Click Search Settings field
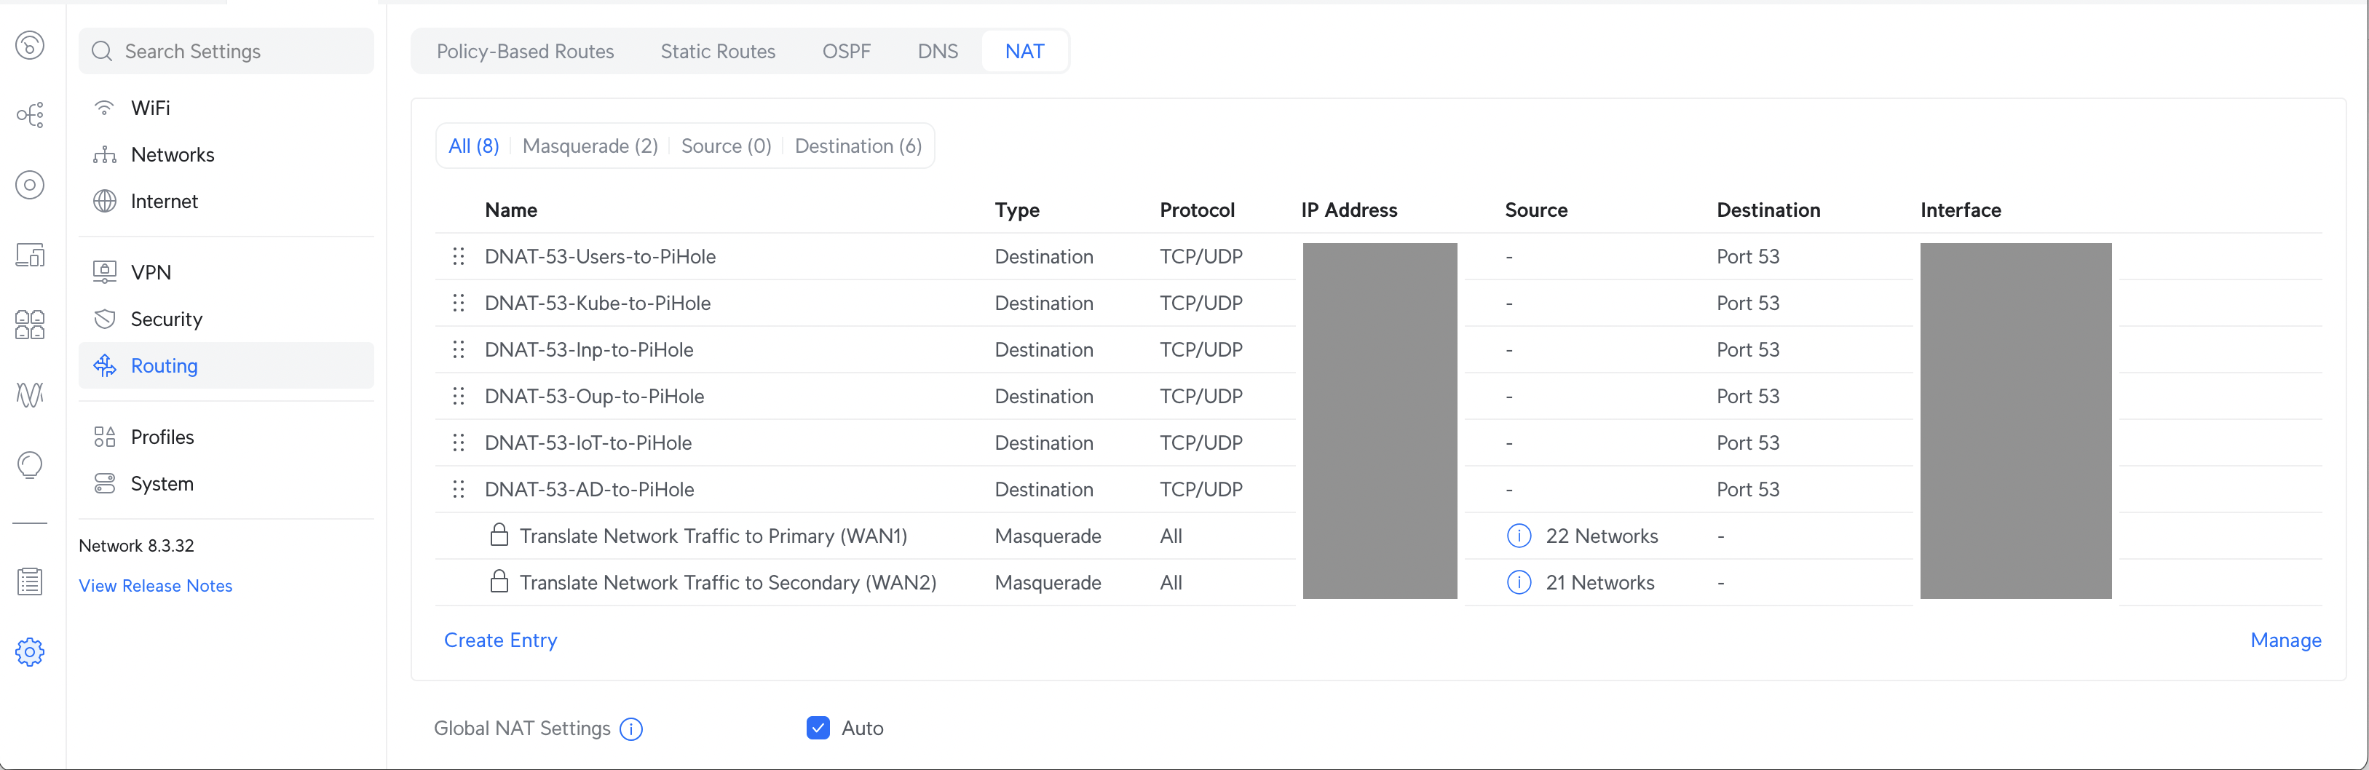2369x770 pixels. click(x=226, y=52)
